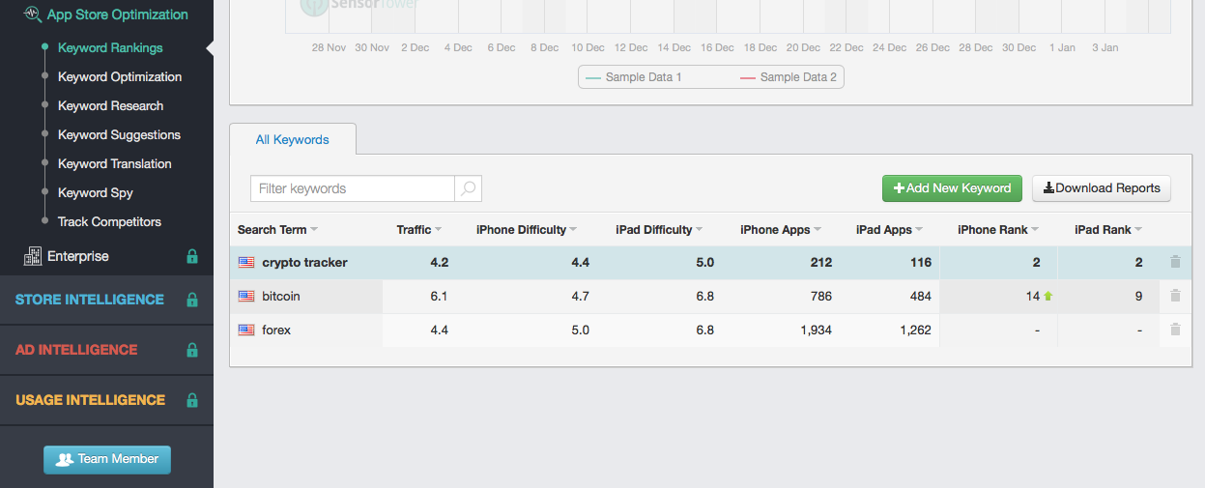Click the 212 iPhone Apps value for crypto tracker
The height and width of the screenshot is (488, 1205).
[x=820, y=263]
